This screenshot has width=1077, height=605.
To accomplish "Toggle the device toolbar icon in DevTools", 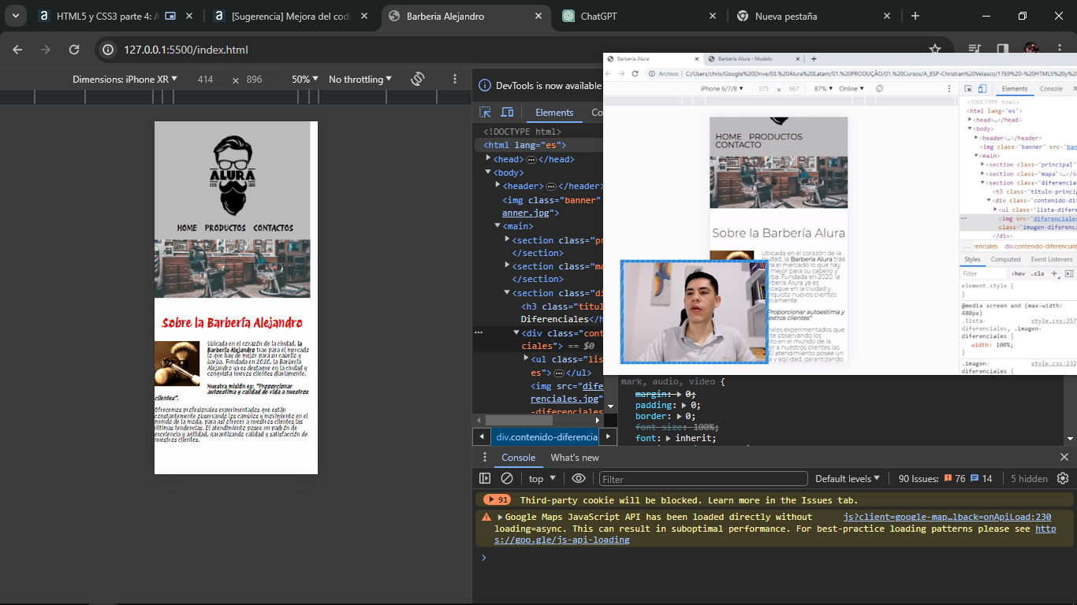I will click(x=507, y=113).
